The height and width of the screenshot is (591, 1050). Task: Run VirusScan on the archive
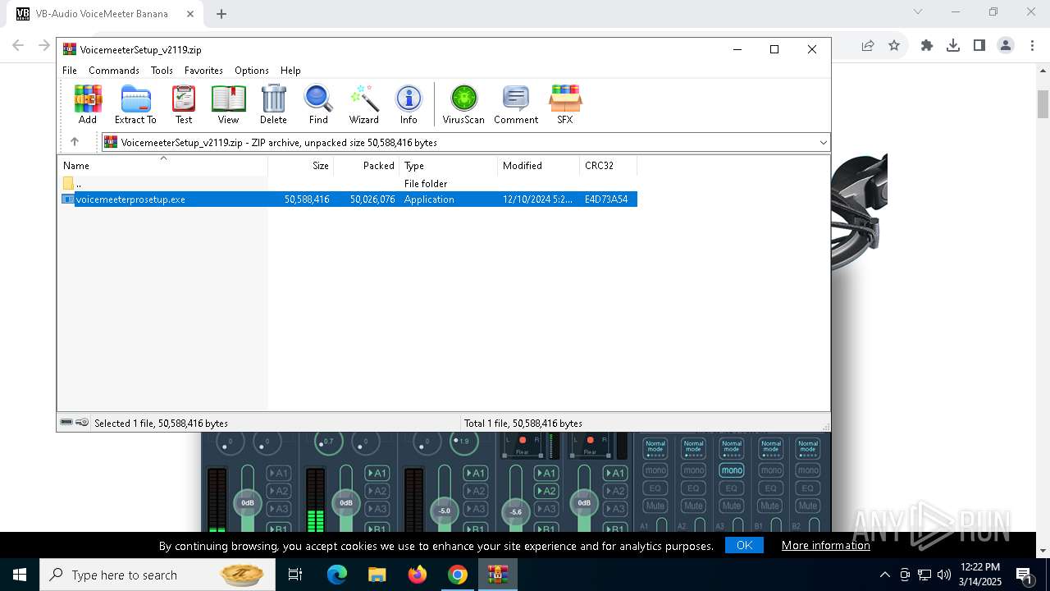pyautogui.click(x=463, y=104)
